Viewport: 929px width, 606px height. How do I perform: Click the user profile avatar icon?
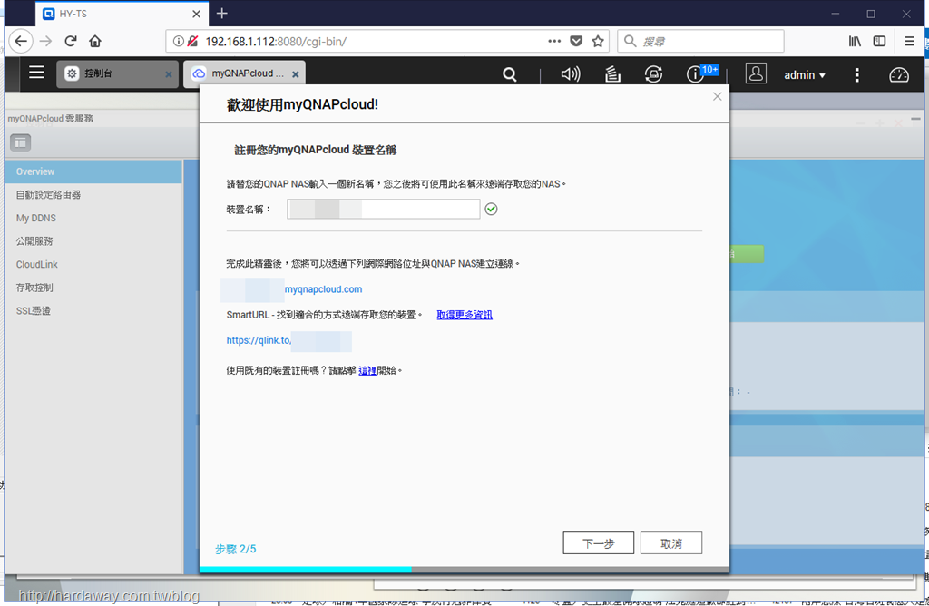(756, 73)
